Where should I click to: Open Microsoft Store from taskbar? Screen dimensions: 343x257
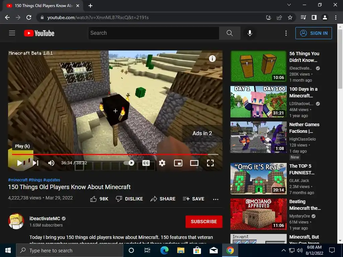pyautogui.click(x=197, y=250)
